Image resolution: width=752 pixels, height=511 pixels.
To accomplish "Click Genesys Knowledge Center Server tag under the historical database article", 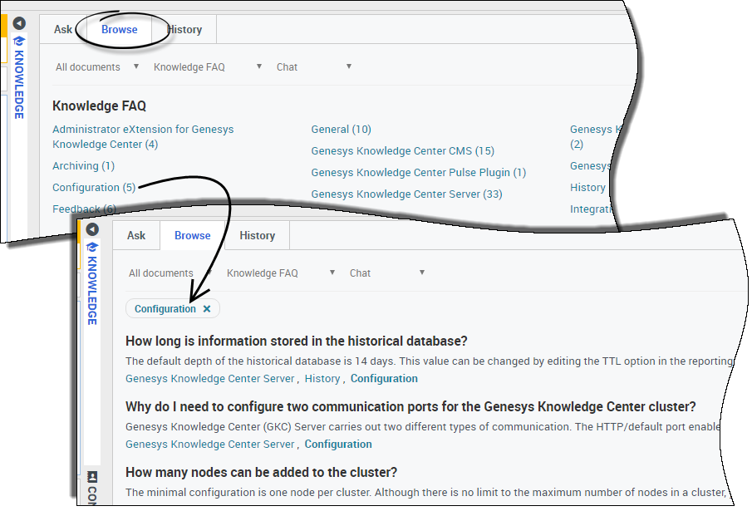I will coord(209,379).
